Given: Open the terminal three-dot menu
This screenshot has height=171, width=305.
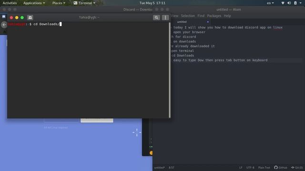Looking at the screenshot, I should coord(165,18).
